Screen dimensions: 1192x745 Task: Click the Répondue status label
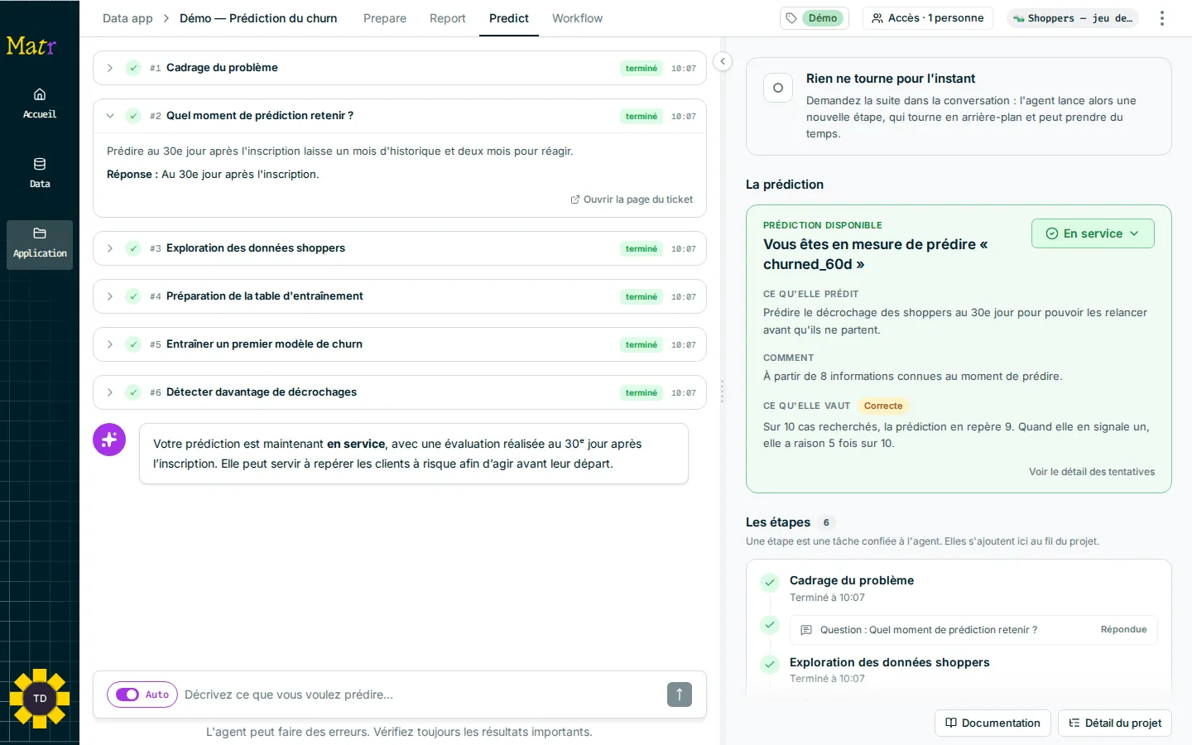[x=1123, y=630]
